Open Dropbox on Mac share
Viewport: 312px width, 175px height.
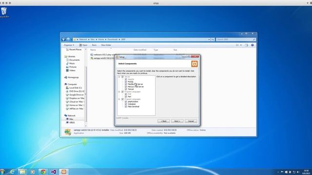click(75, 98)
